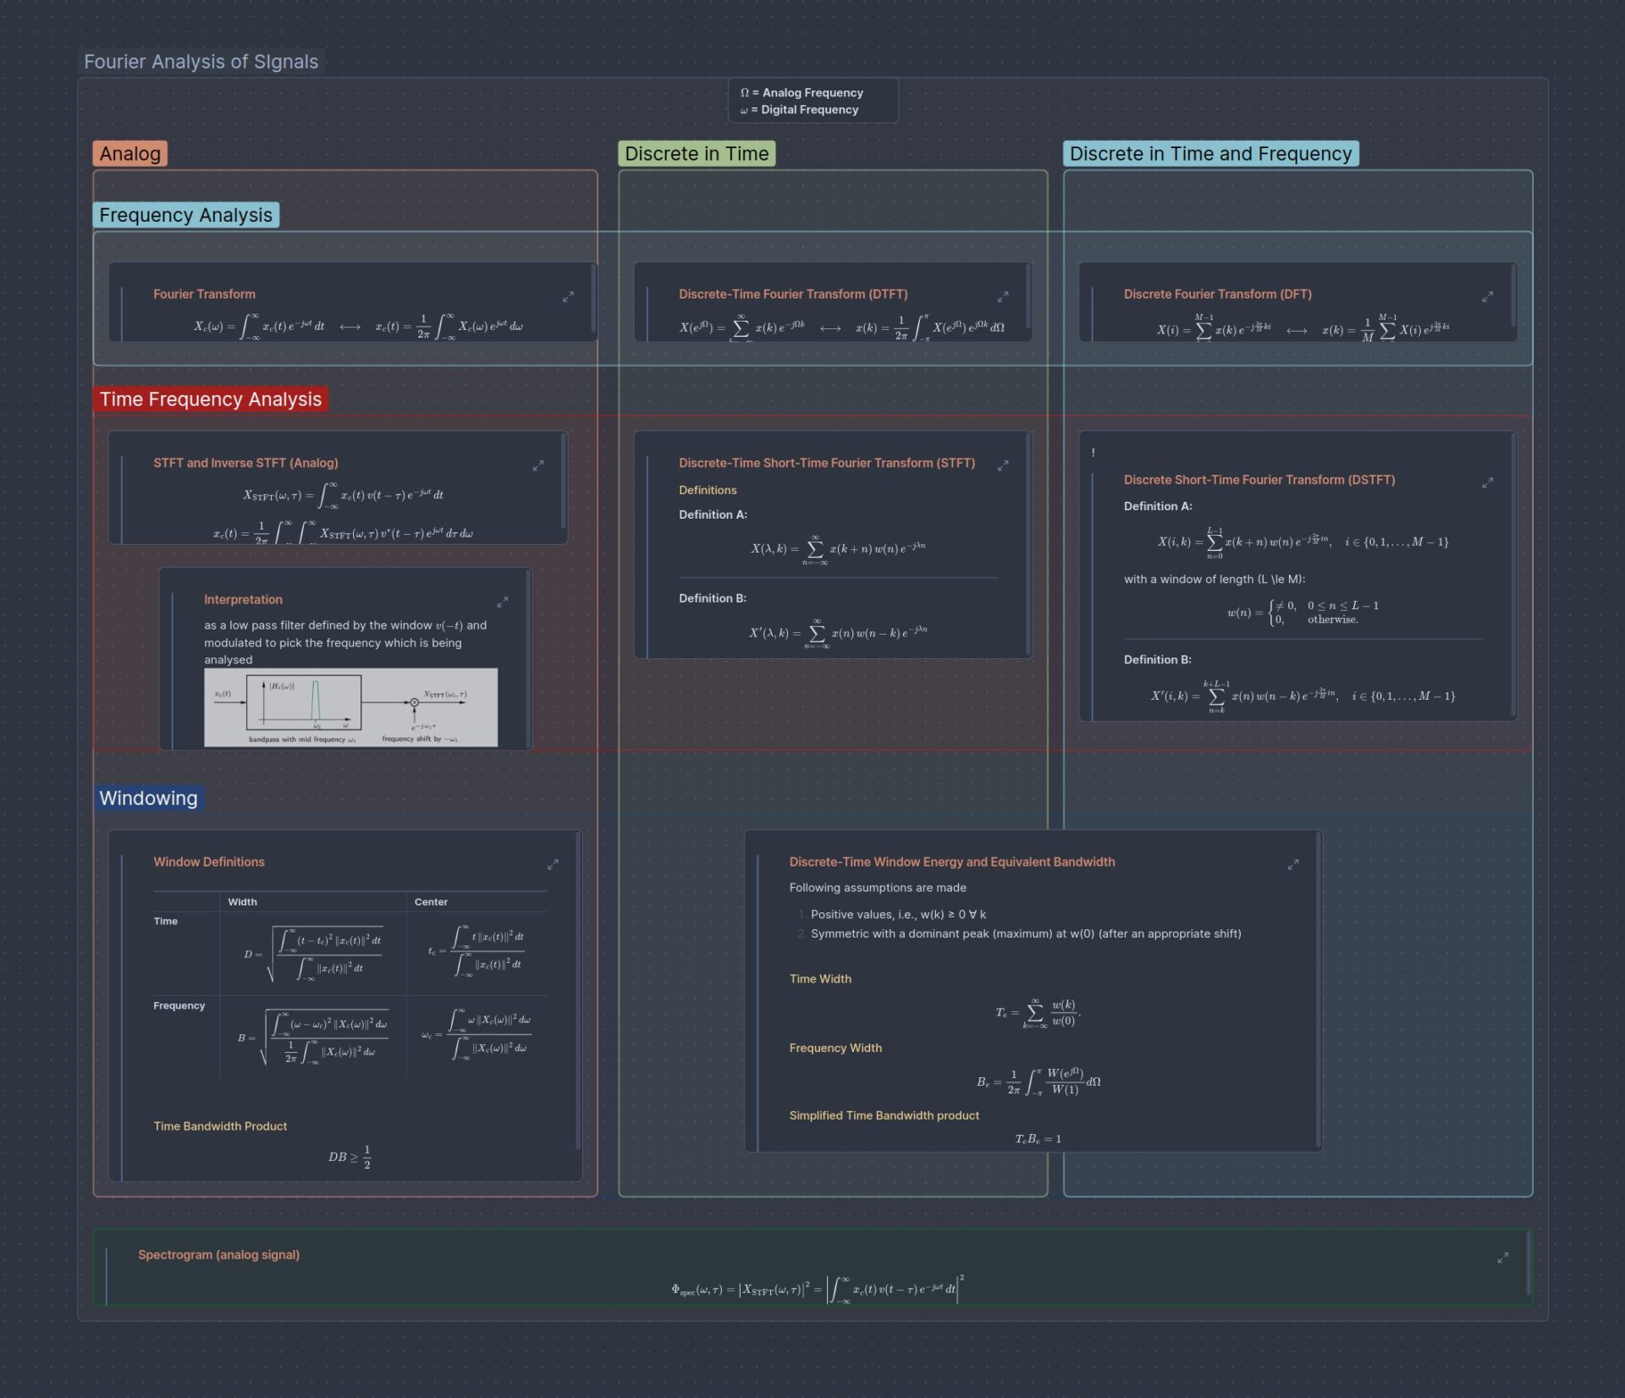Select the Analog section header
The width and height of the screenshot is (1625, 1398).
pyautogui.click(x=130, y=154)
